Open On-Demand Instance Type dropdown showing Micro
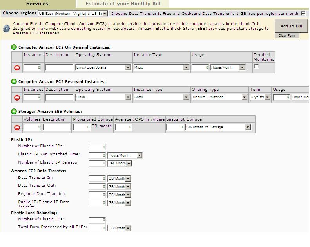 [x=161, y=67]
